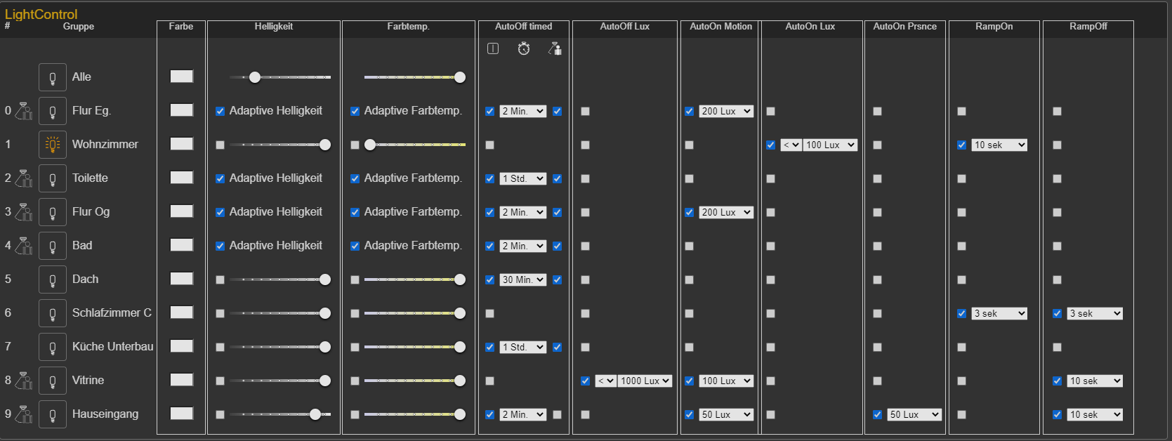
Task: Toggle the Hauseingang light bulb button
Action: pyautogui.click(x=53, y=414)
